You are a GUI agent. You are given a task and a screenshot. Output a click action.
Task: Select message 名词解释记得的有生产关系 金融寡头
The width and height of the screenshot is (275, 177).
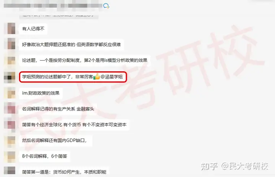coord(58,109)
